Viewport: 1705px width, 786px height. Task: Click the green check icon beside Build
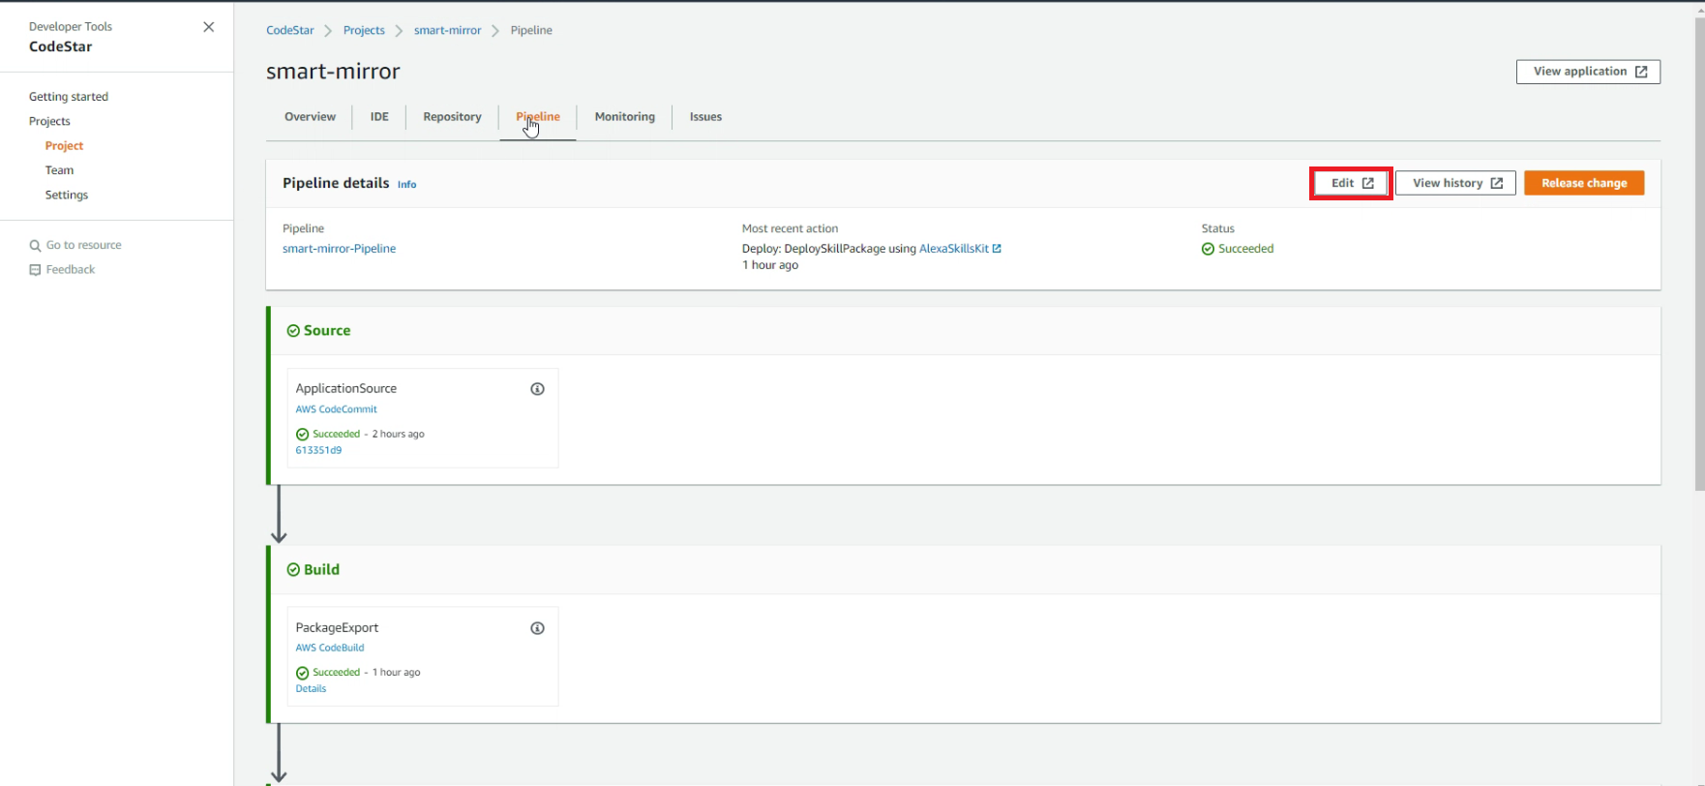[x=293, y=570]
